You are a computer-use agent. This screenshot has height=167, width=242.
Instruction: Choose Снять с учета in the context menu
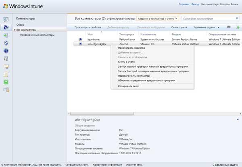126,62
